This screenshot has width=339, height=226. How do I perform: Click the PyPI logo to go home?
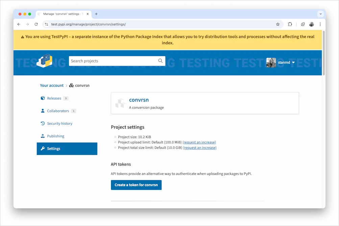[45, 61]
